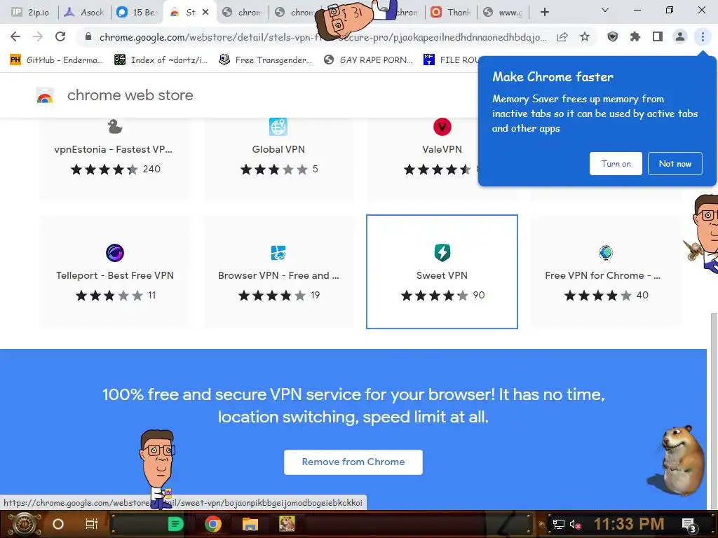Switch to the Asock tab
The height and width of the screenshot is (538, 718).
pyautogui.click(x=85, y=13)
